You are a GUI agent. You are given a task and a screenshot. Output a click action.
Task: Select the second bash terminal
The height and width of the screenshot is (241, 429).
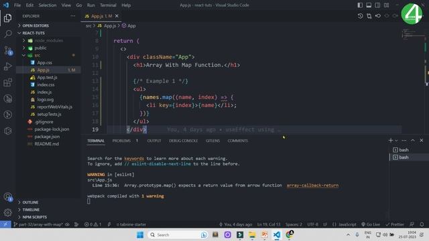click(409, 157)
